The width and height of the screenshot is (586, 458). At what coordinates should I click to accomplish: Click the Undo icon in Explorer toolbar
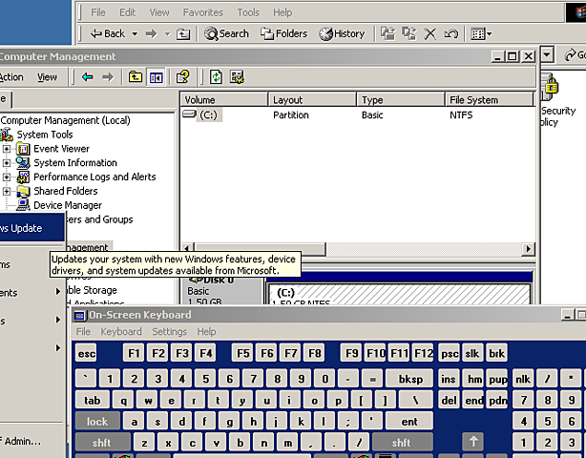click(451, 34)
